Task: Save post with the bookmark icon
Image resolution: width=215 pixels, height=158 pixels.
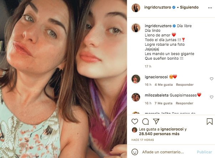Action: (x=210, y=122)
